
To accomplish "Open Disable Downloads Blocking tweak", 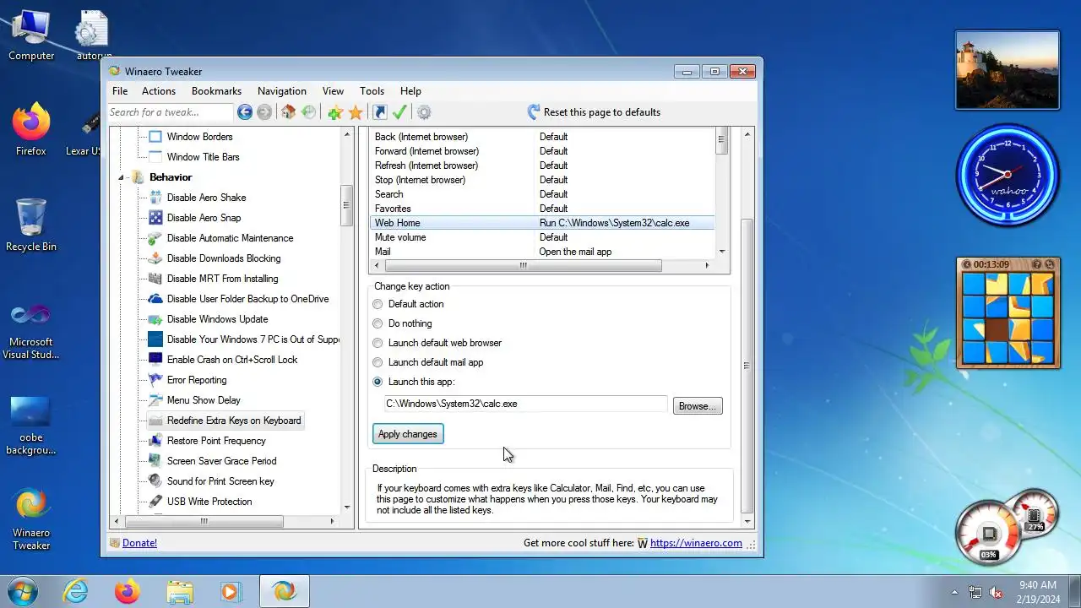I will pyautogui.click(x=223, y=258).
